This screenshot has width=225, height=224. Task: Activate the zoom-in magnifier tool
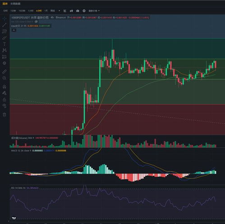pyautogui.click(x=5, y=78)
